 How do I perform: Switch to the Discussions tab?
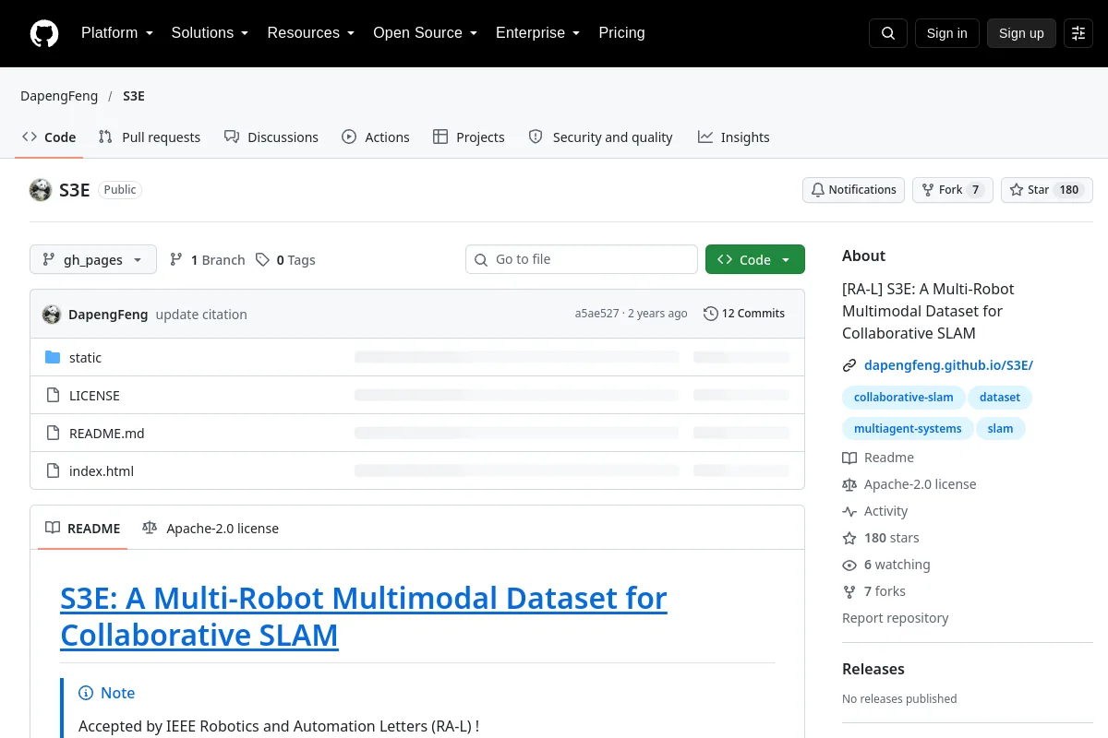point(271,137)
